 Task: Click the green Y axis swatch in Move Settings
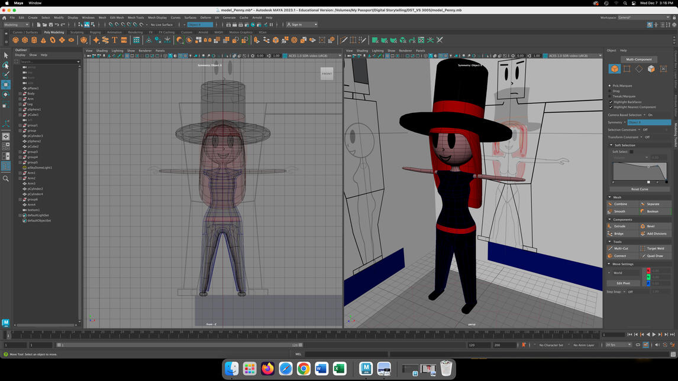648,276
